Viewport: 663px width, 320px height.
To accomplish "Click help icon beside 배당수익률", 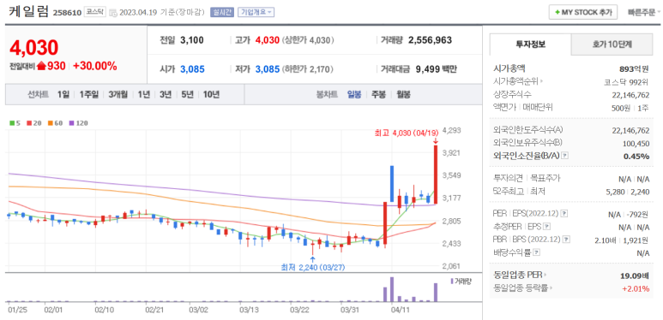I will tap(536, 252).
